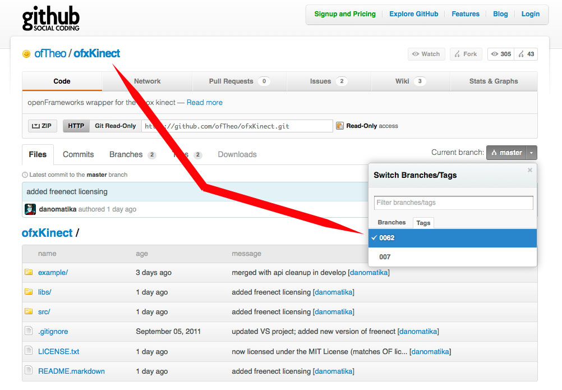The width and height of the screenshot is (562, 390).
Task: Click the 43 forks count
Action: [x=526, y=54]
